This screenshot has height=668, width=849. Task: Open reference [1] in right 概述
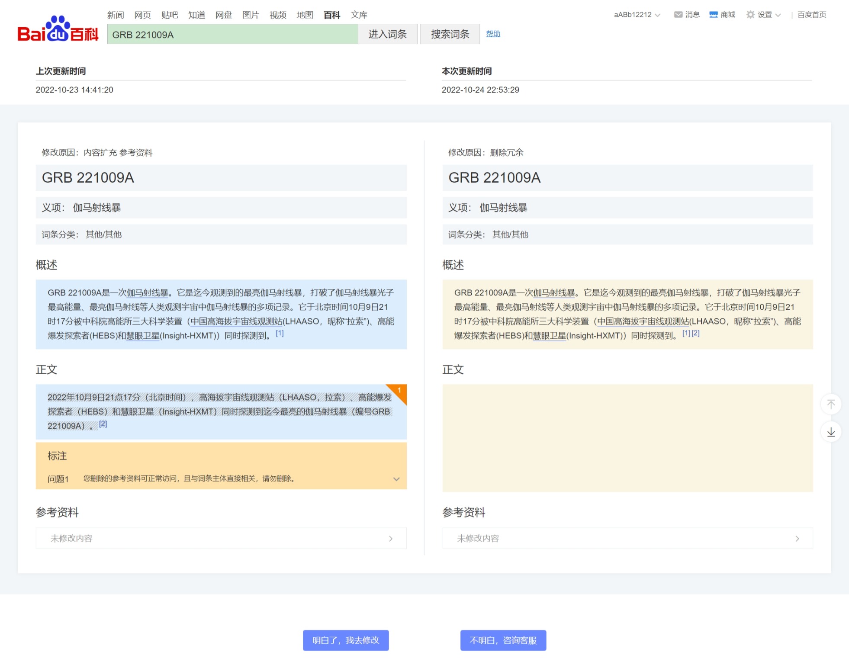click(686, 333)
